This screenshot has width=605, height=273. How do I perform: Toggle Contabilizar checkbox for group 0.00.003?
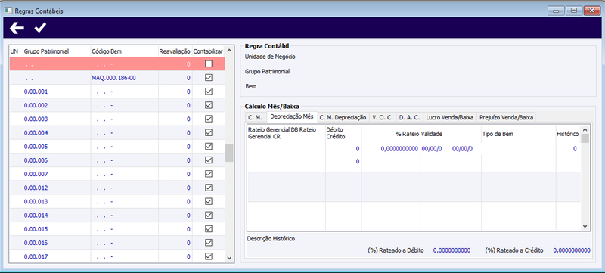point(209,119)
